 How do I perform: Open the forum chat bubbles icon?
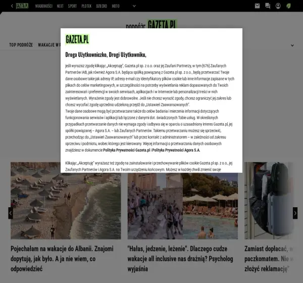tap(268, 6)
